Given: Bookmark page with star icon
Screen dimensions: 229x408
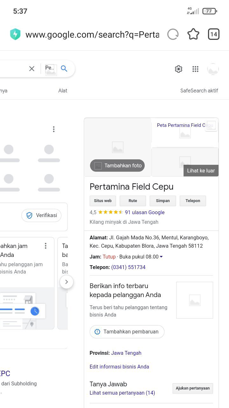Looking at the screenshot, I should (x=193, y=34).
